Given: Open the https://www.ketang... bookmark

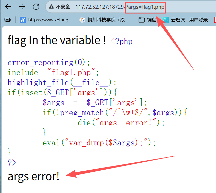Looking at the screenshot, I should pos(46,20).
